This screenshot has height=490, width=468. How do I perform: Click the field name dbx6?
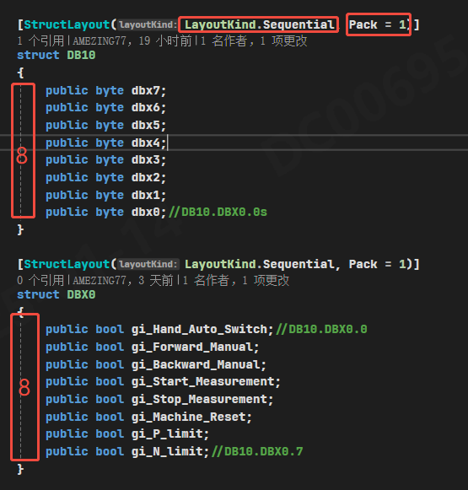click(x=146, y=107)
